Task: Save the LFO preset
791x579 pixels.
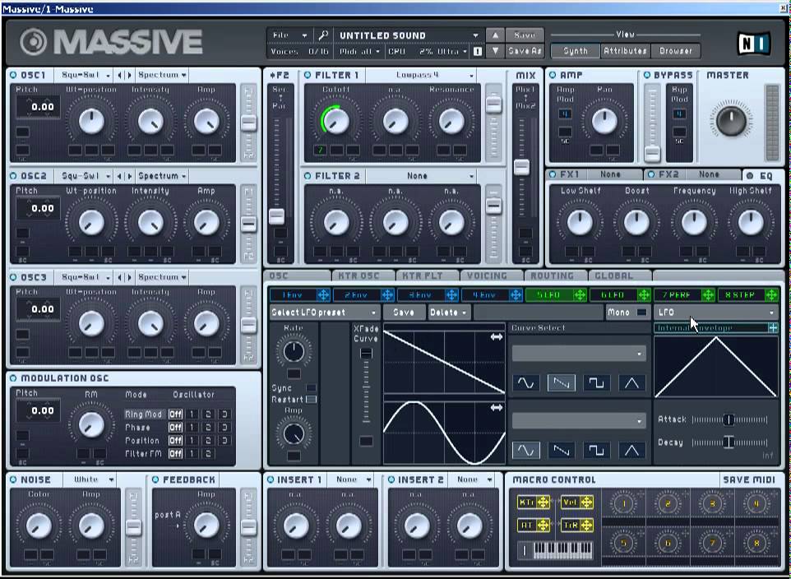Action: [x=404, y=313]
